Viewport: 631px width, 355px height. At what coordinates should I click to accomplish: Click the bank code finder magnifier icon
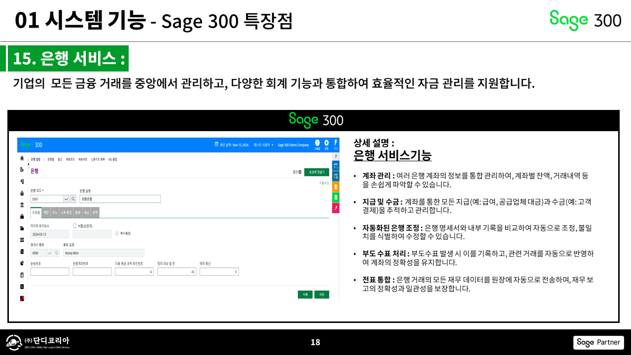[x=73, y=199]
